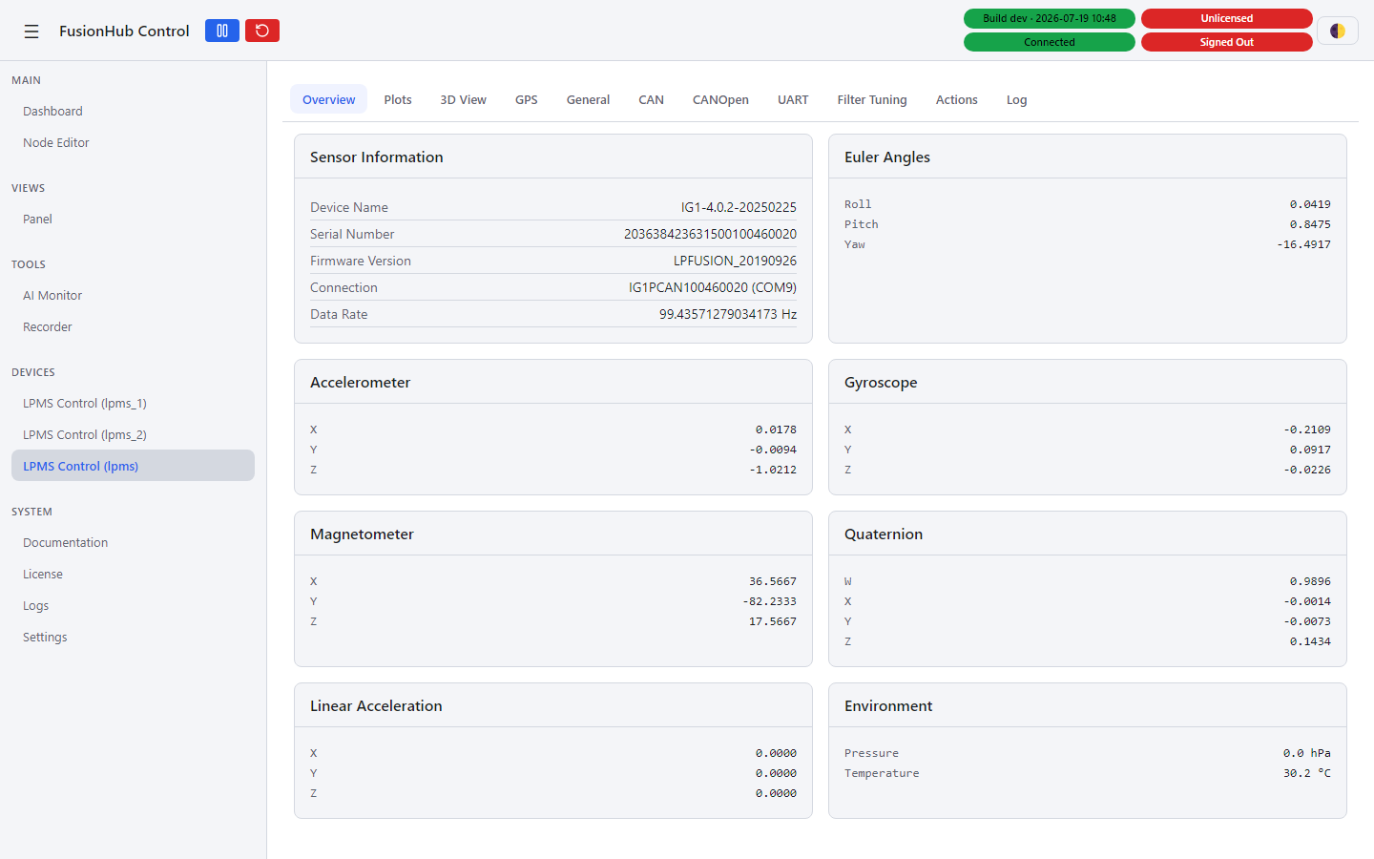The image size is (1374, 859).
Task: Click quaternion Z value 0.1434
Action: pyautogui.click(x=1310, y=641)
